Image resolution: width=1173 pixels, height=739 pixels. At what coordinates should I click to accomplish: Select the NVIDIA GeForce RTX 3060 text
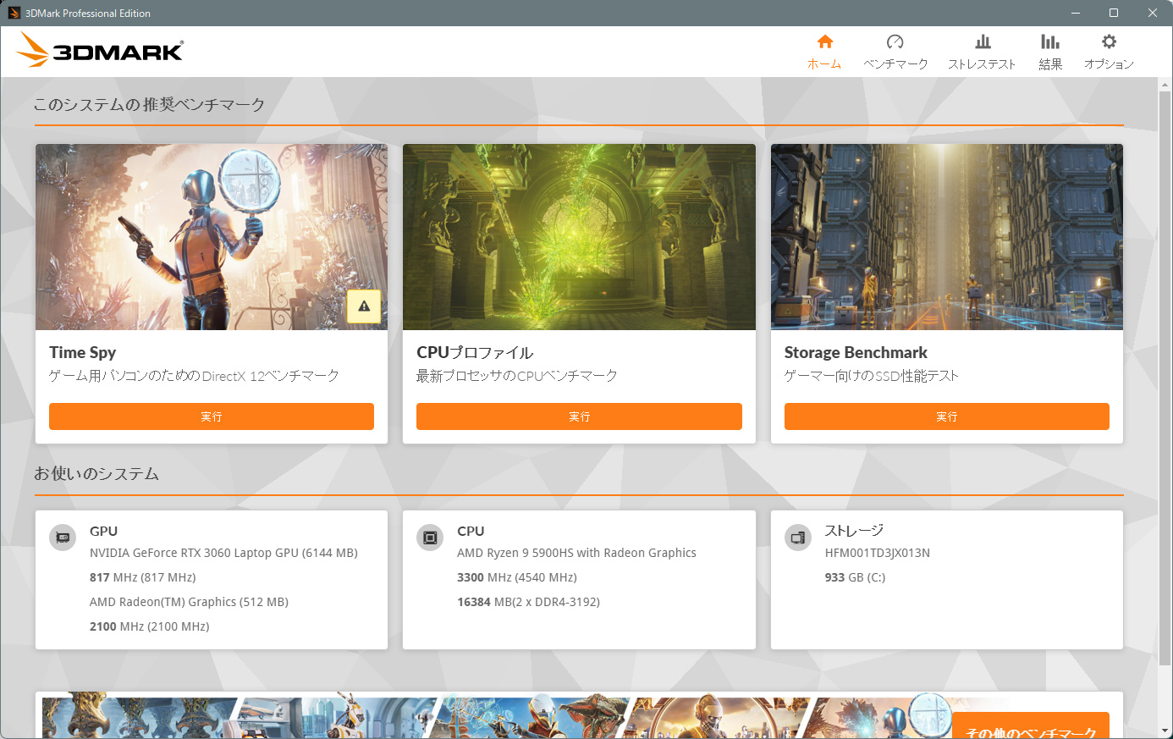coord(223,553)
